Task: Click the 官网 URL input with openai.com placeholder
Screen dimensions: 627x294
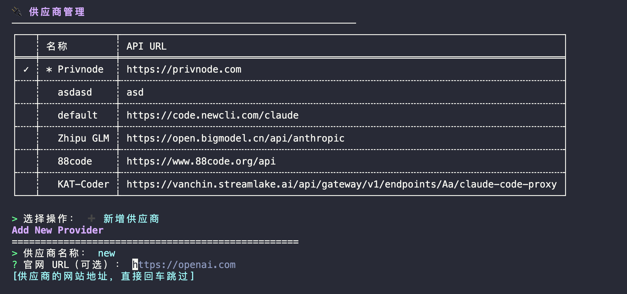Action: tap(184, 265)
